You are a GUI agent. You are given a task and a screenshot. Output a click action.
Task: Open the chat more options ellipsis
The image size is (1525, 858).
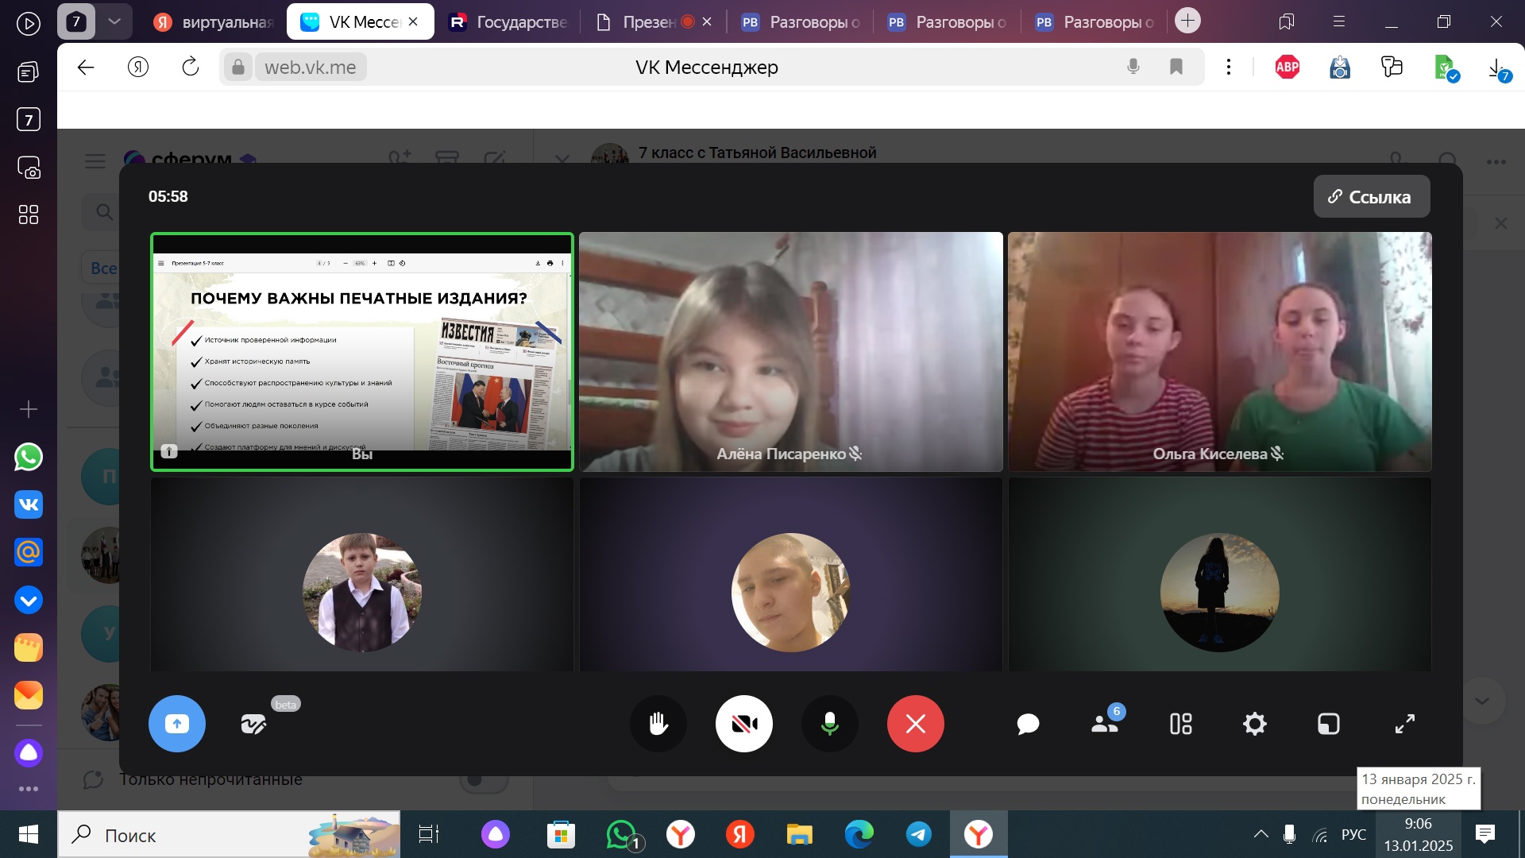click(x=1496, y=162)
